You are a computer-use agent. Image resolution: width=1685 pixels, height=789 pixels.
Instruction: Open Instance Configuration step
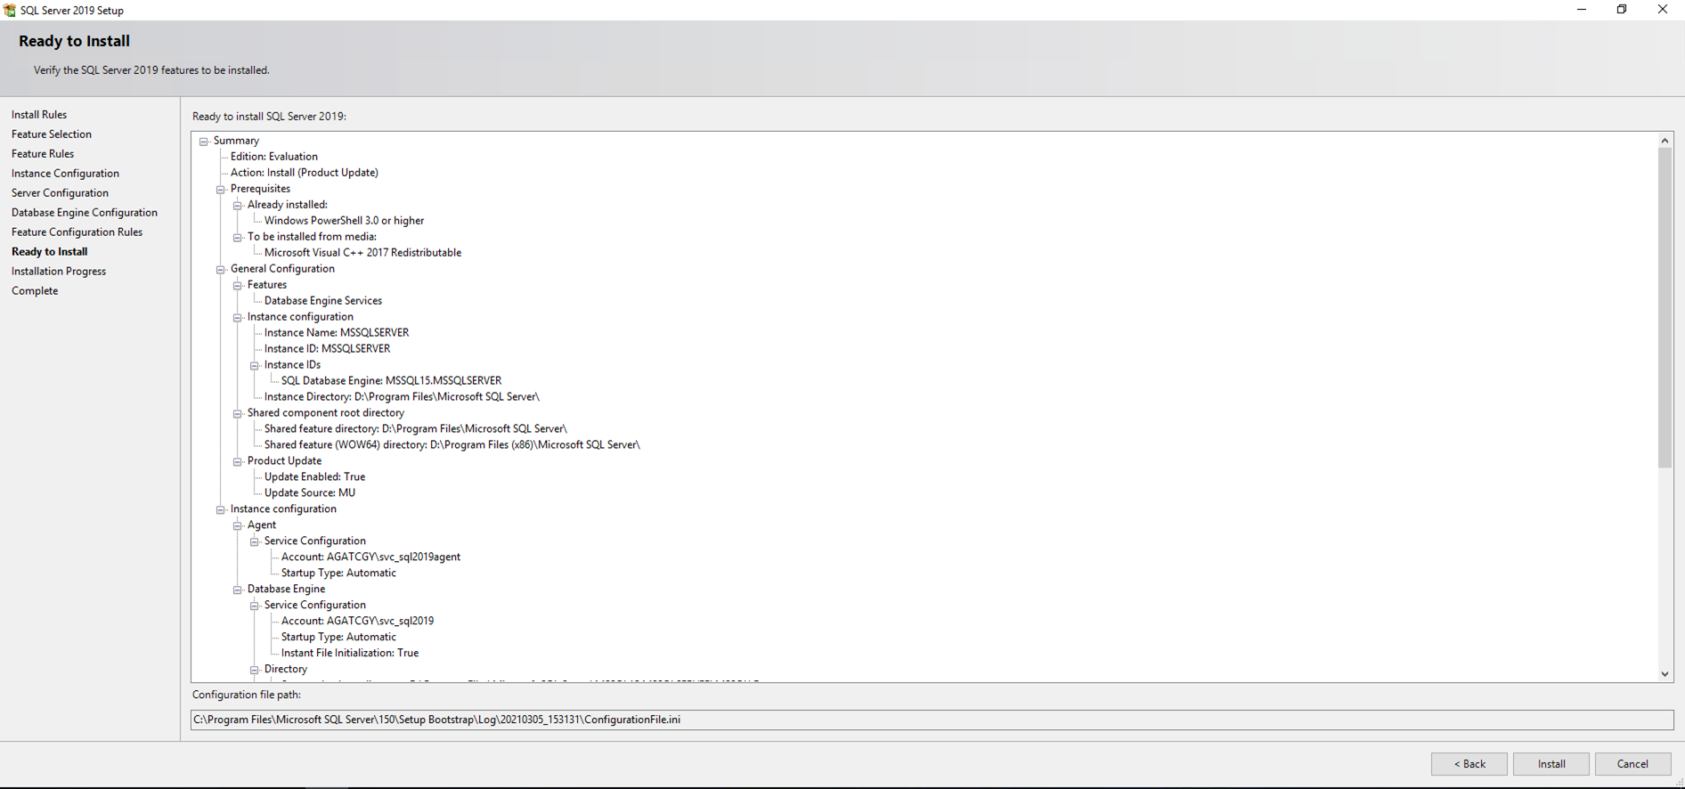pyautogui.click(x=65, y=174)
